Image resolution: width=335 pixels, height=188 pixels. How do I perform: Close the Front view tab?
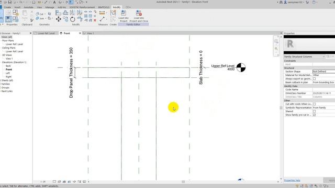[80, 33]
